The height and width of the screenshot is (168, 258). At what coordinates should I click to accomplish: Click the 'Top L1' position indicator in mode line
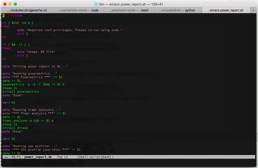pyautogui.click(x=62, y=157)
